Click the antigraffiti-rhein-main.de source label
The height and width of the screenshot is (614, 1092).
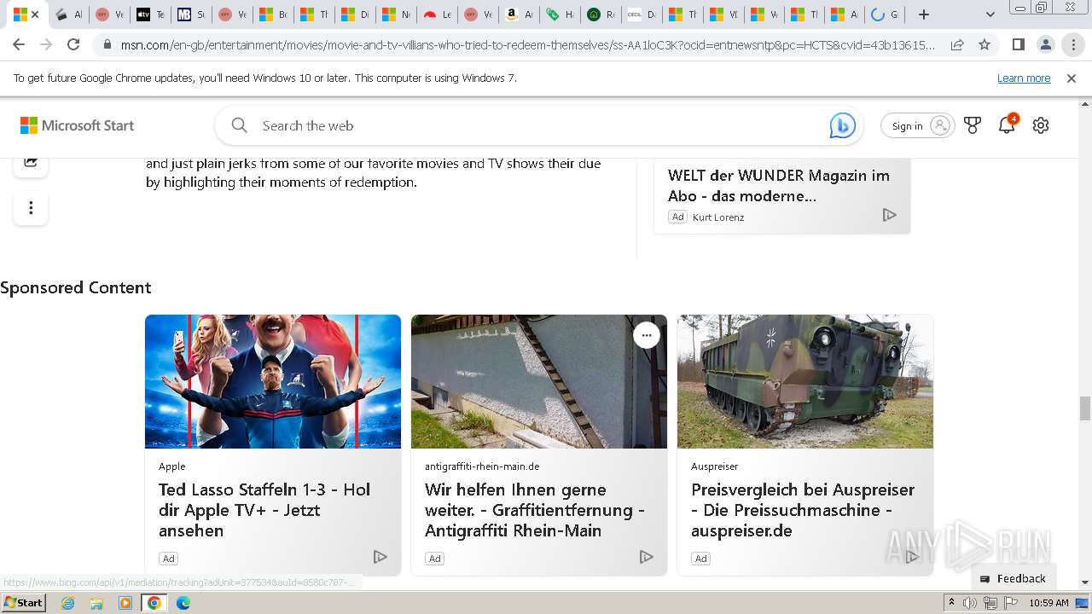(482, 466)
